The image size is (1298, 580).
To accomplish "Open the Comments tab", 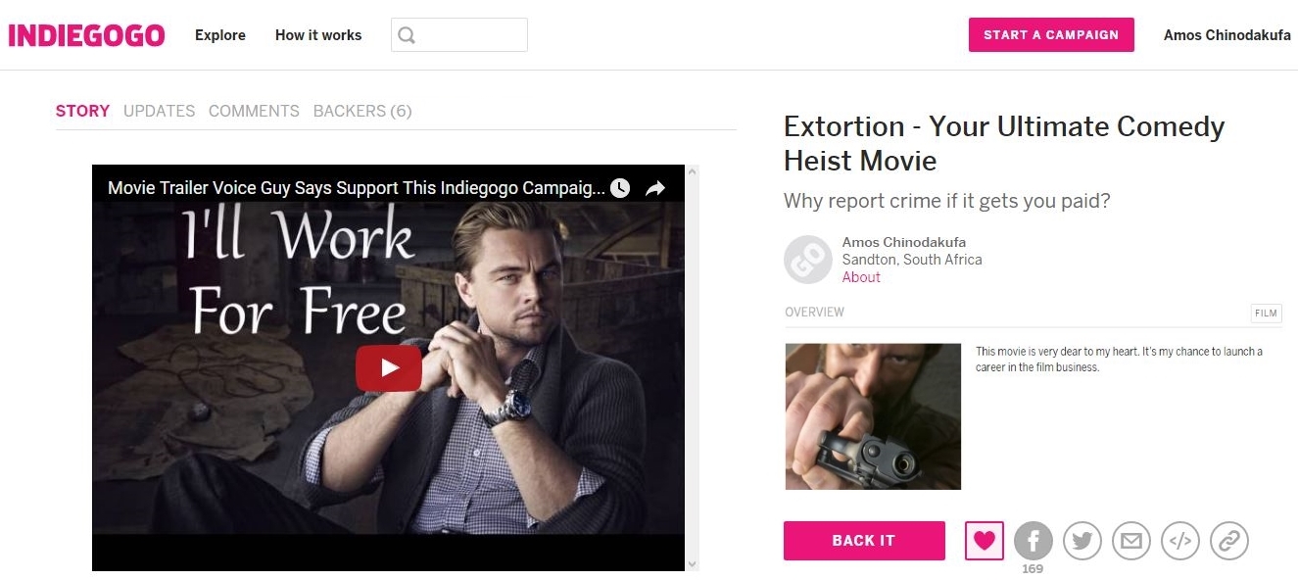I will tap(254, 111).
